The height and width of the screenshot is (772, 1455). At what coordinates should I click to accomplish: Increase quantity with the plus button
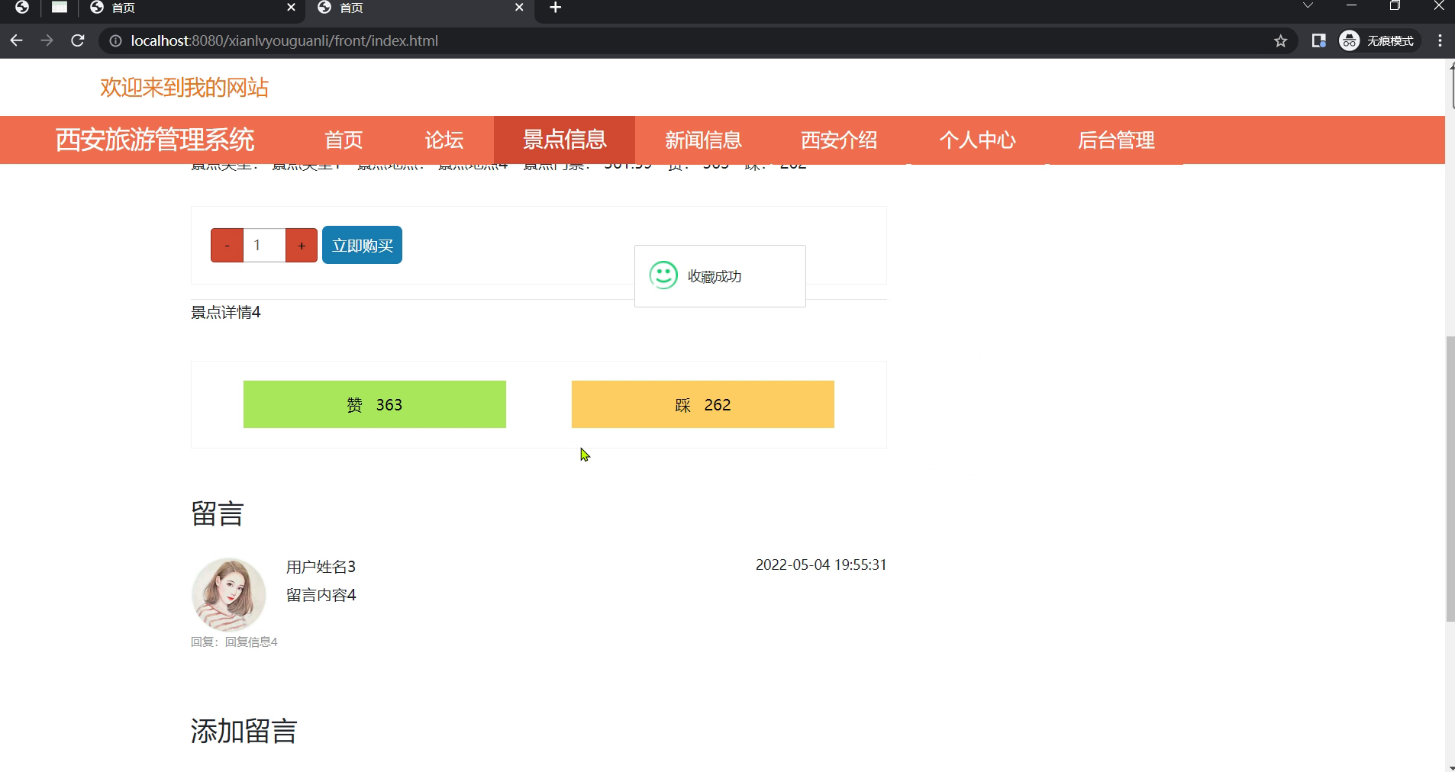302,246
